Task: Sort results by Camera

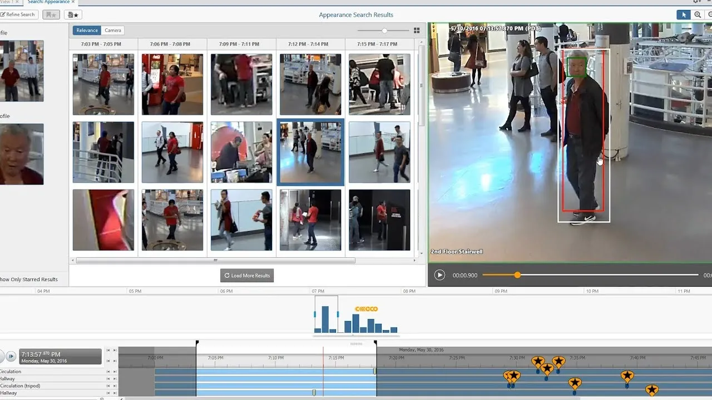Action: point(113,31)
